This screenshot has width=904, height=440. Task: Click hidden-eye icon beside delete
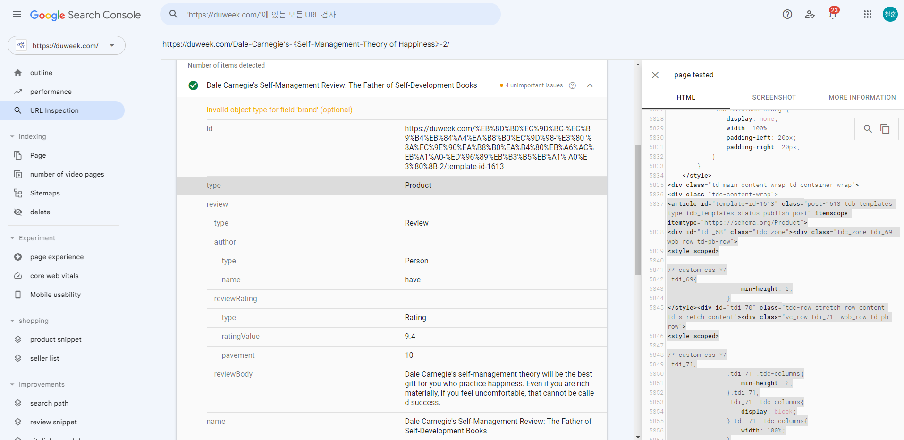(18, 212)
